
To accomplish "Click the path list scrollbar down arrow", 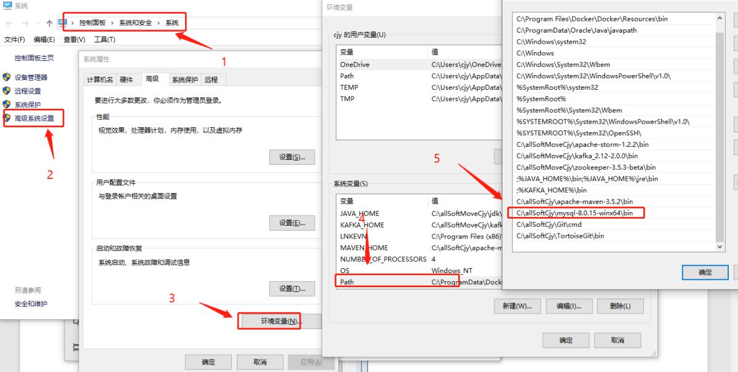I will [x=720, y=246].
